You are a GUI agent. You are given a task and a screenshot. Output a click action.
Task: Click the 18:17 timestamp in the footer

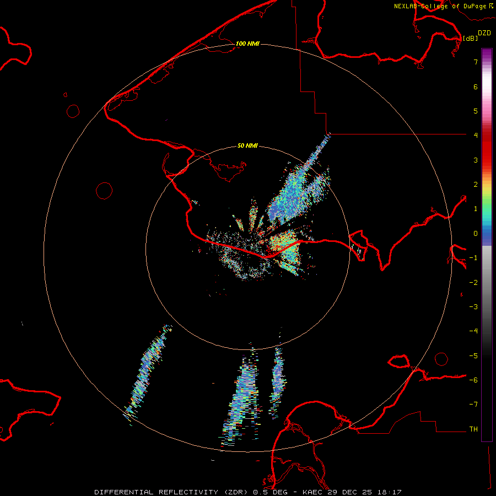(390, 492)
